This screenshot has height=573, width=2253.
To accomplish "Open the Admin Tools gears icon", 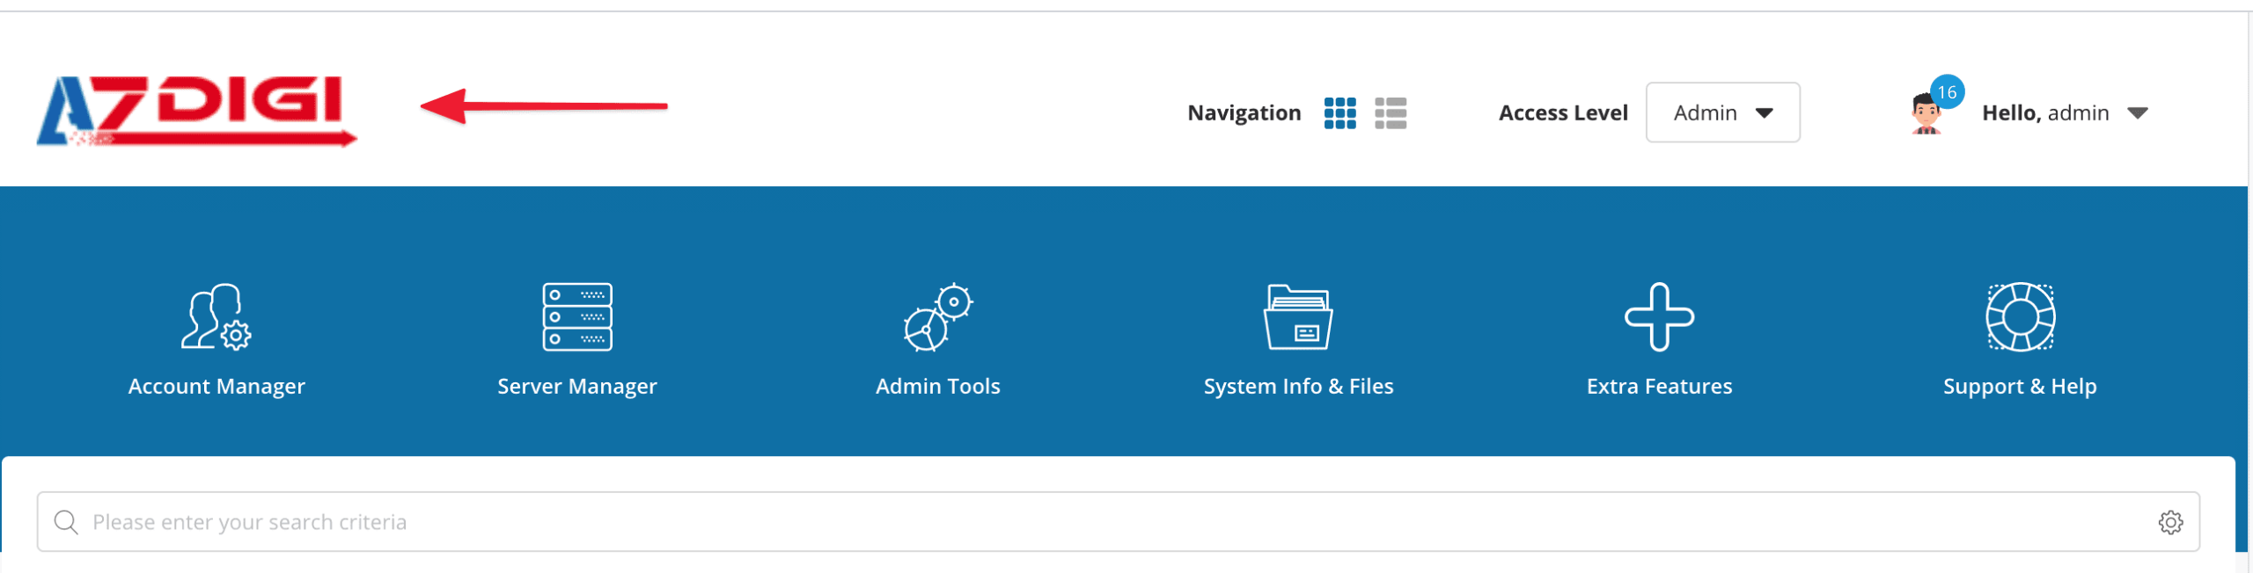I will pos(937,317).
